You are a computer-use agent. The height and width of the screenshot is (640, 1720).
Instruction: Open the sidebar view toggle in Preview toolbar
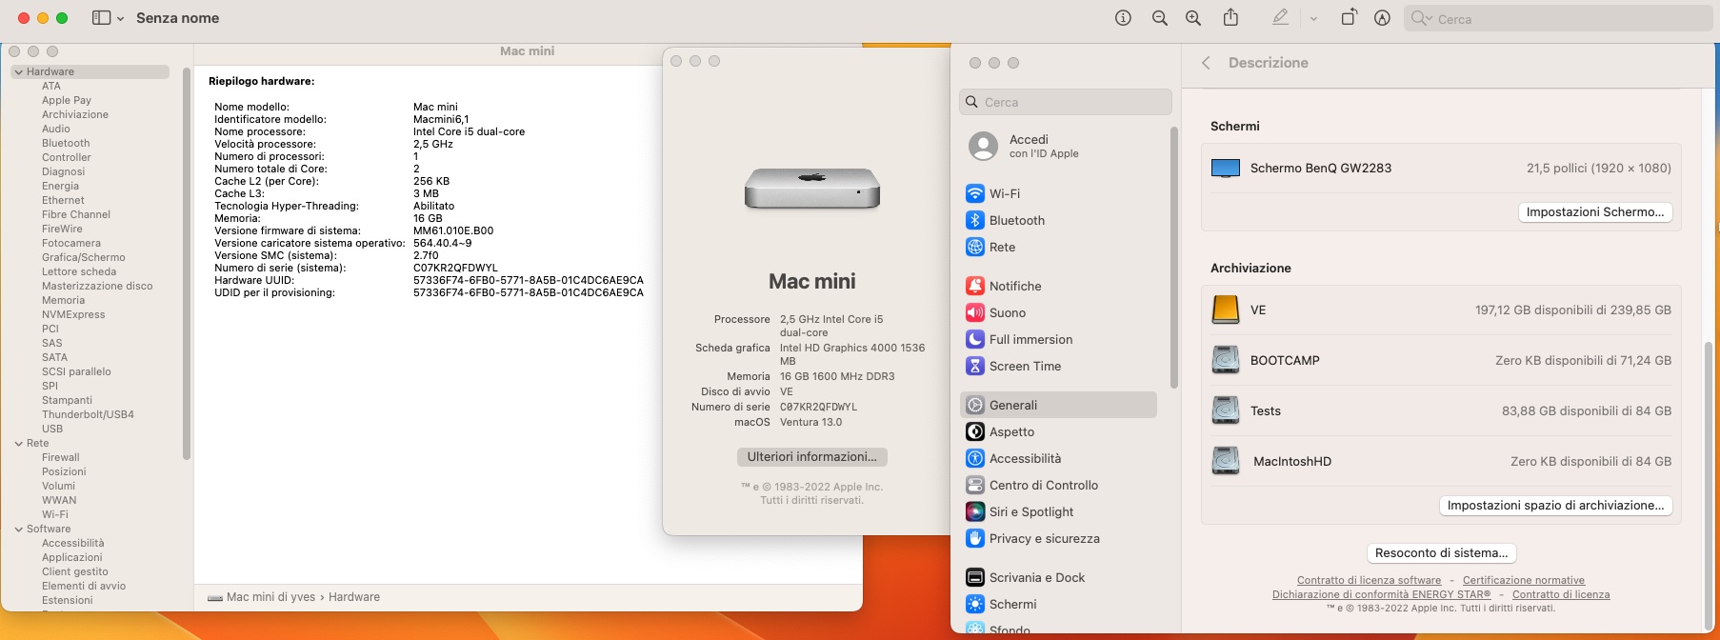click(x=101, y=18)
